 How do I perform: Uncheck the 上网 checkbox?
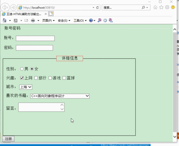[x=22, y=78]
